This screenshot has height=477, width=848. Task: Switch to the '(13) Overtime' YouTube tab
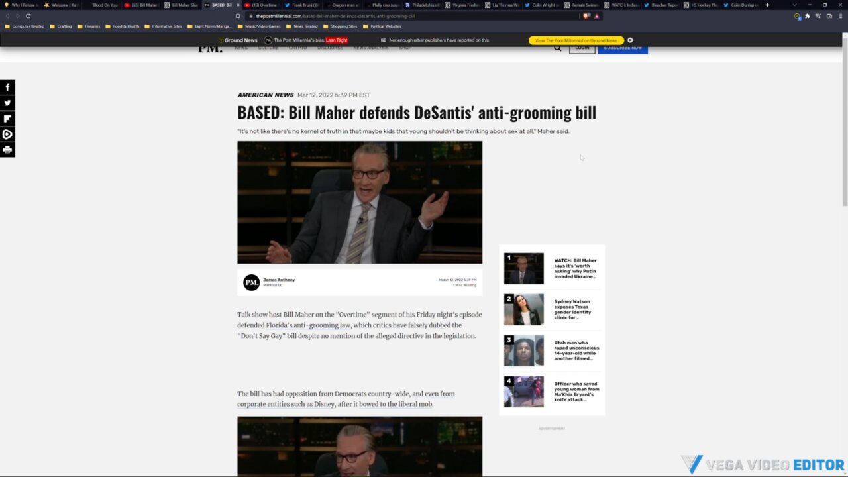click(262, 5)
